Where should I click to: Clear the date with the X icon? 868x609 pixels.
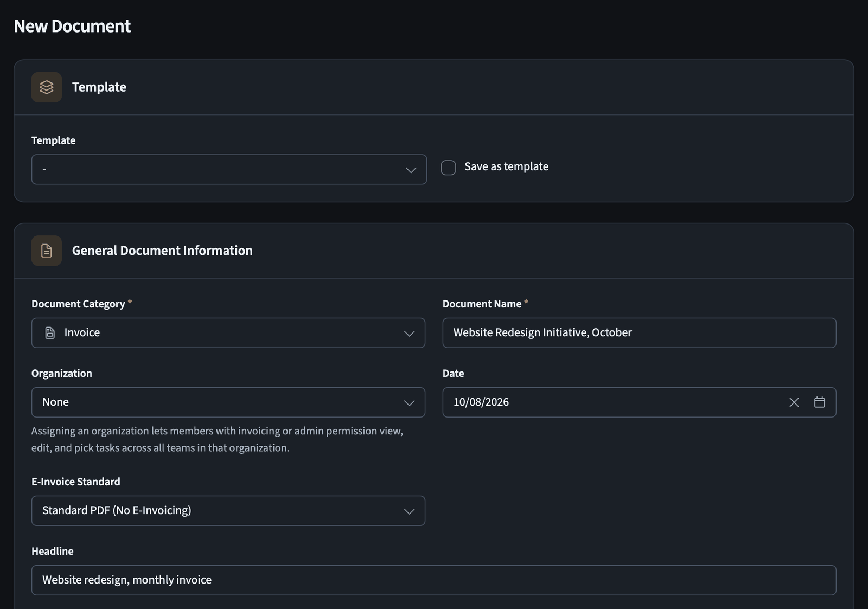(x=794, y=402)
